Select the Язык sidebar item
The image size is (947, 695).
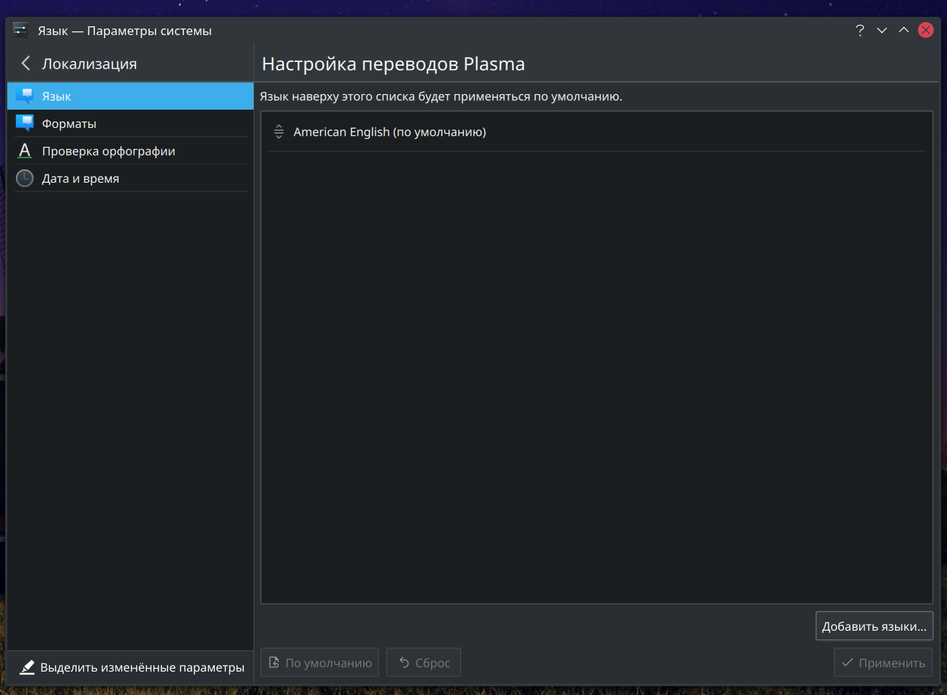pos(130,96)
